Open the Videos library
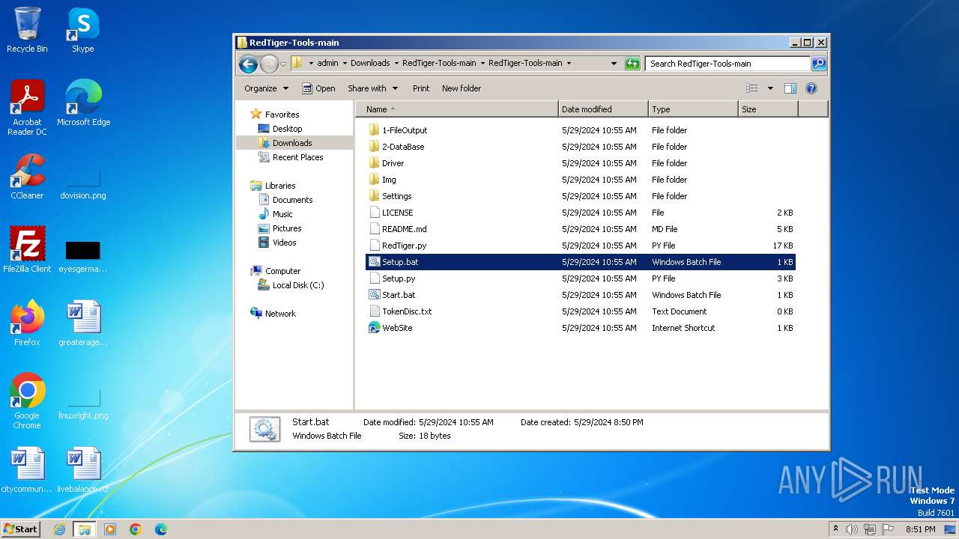The image size is (959, 539). (x=284, y=243)
